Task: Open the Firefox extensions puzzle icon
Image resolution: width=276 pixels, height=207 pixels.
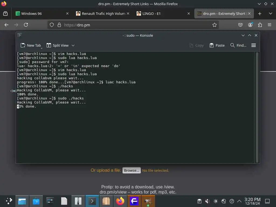Action: tap(260, 25)
